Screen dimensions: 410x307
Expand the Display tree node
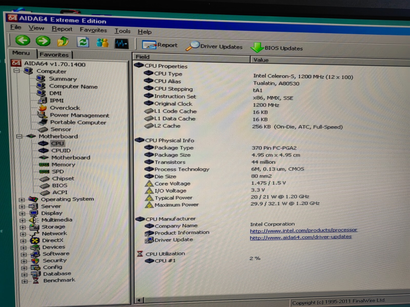coord(22,213)
